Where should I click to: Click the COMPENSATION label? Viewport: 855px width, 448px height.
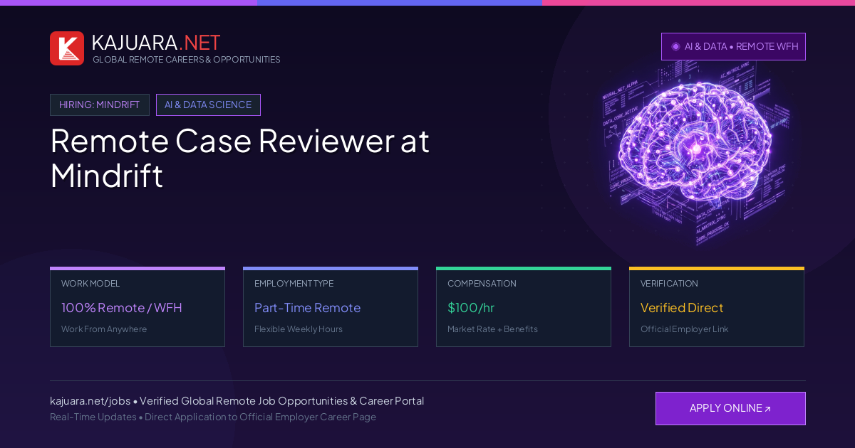click(x=482, y=284)
